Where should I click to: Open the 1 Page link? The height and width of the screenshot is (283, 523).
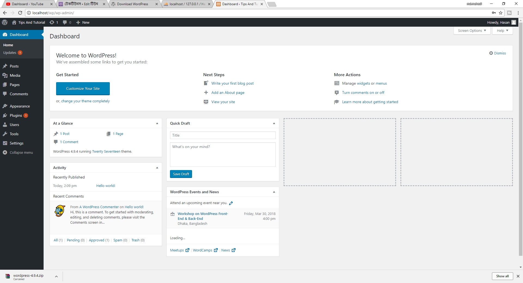point(118,134)
